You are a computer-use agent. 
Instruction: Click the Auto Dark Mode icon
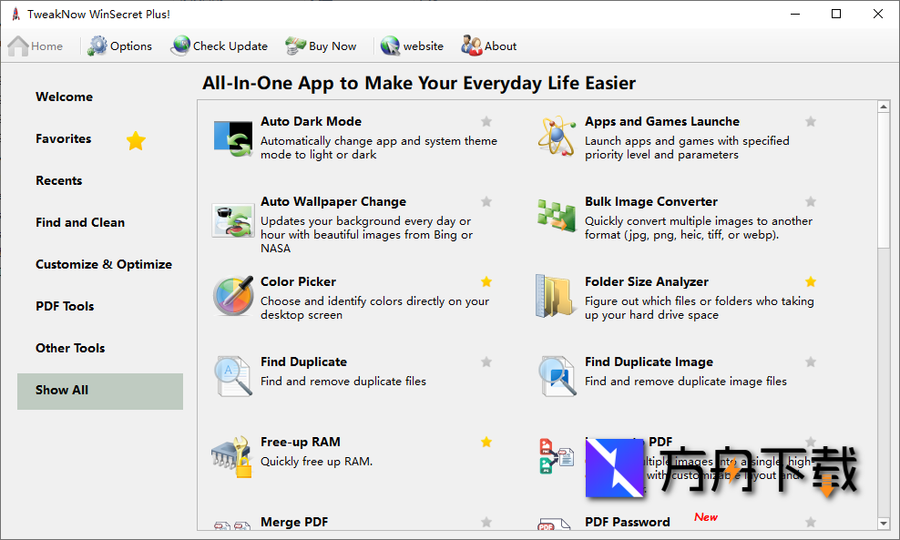[x=232, y=138]
